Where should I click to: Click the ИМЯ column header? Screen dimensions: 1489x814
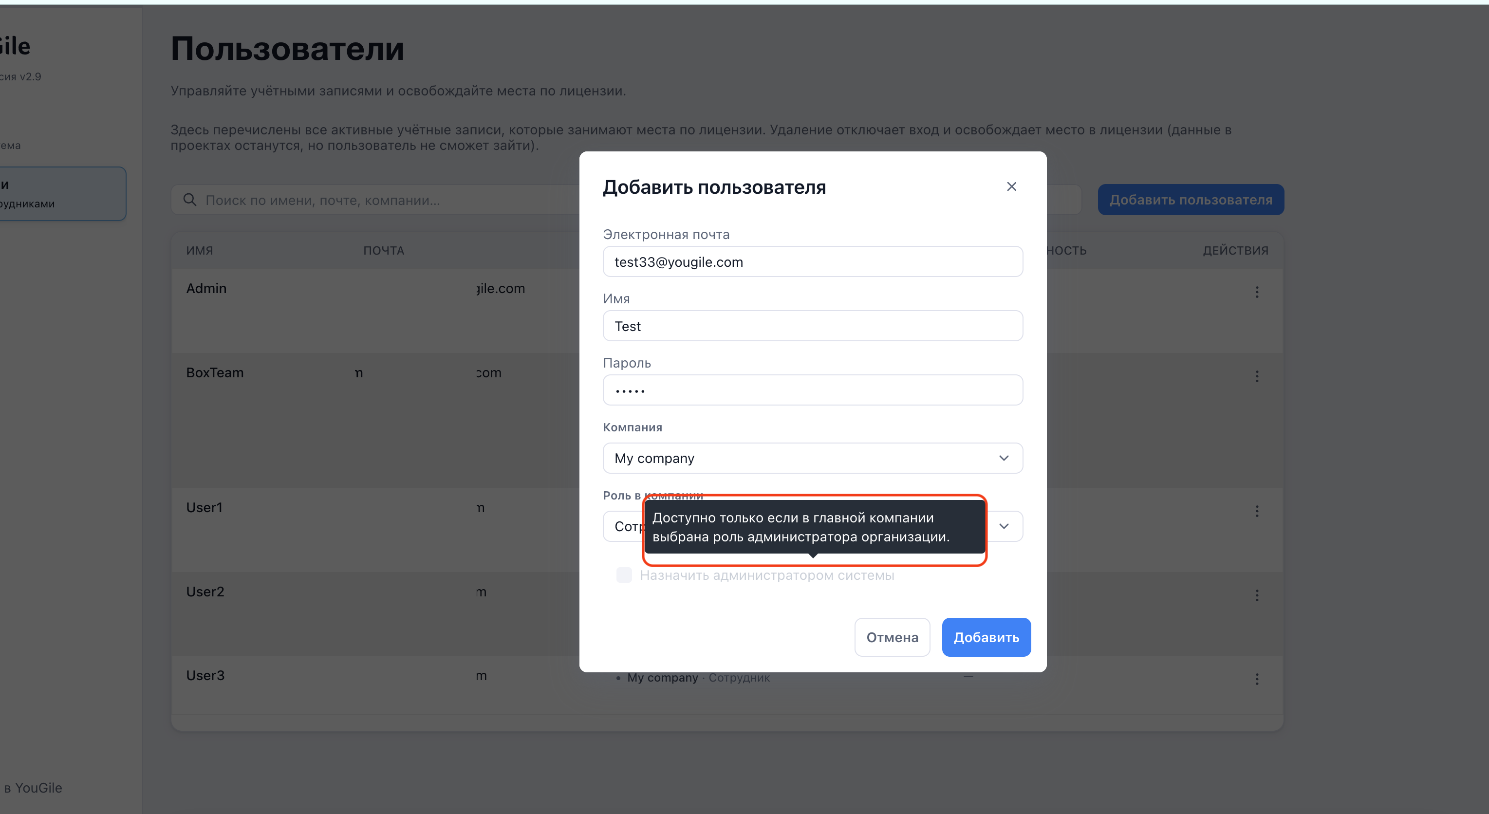[200, 250]
